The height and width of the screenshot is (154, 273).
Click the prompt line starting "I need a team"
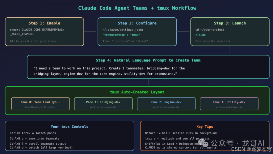pyautogui.click(x=109, y=68)
